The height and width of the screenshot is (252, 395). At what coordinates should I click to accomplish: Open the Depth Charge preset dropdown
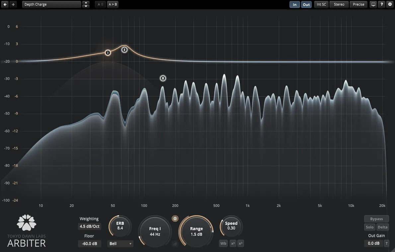coord(51,5)
